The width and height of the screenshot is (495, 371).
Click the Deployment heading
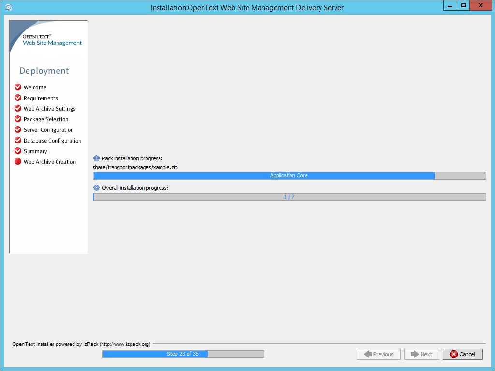pos(44,71)
